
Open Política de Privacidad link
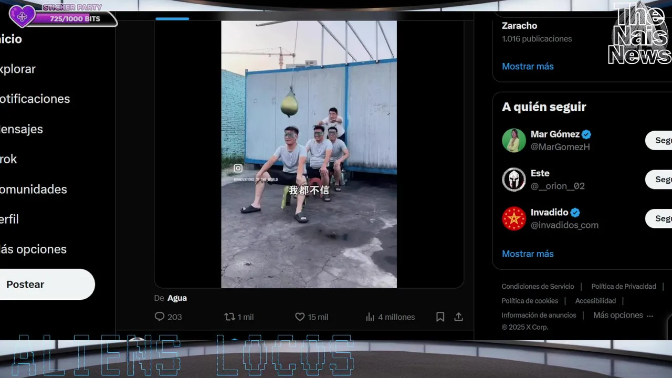tap(624, 286)
